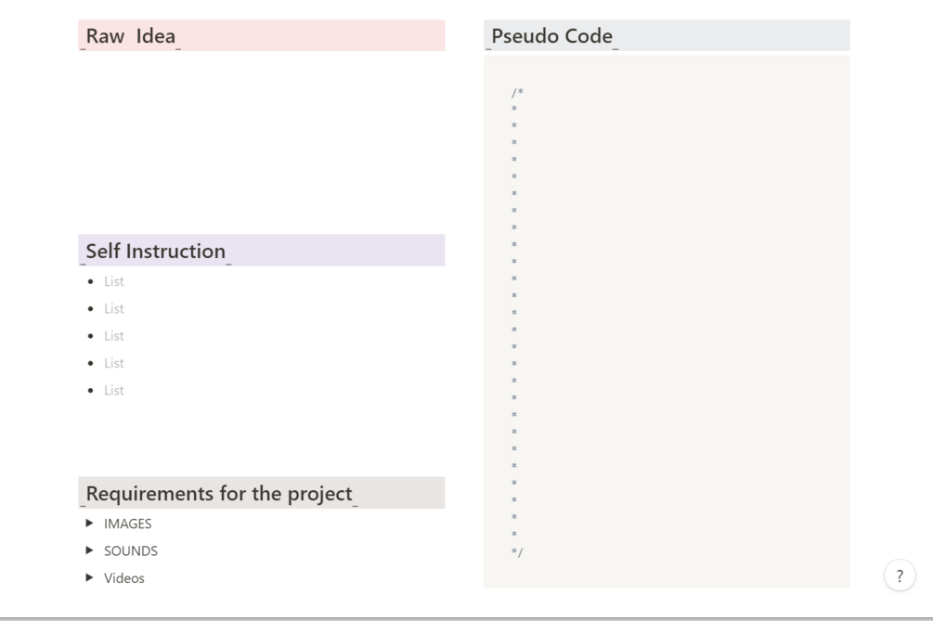Click the SOUNDS toggle text label

[x=131, y=550]
